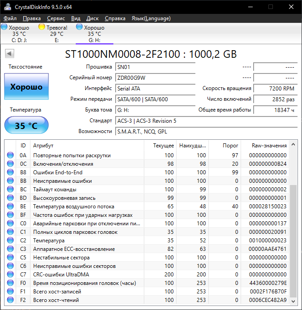Click the Буква тома field G: H:
The height and width of the screenshot is (310, 302).
[x=155, y=110]
